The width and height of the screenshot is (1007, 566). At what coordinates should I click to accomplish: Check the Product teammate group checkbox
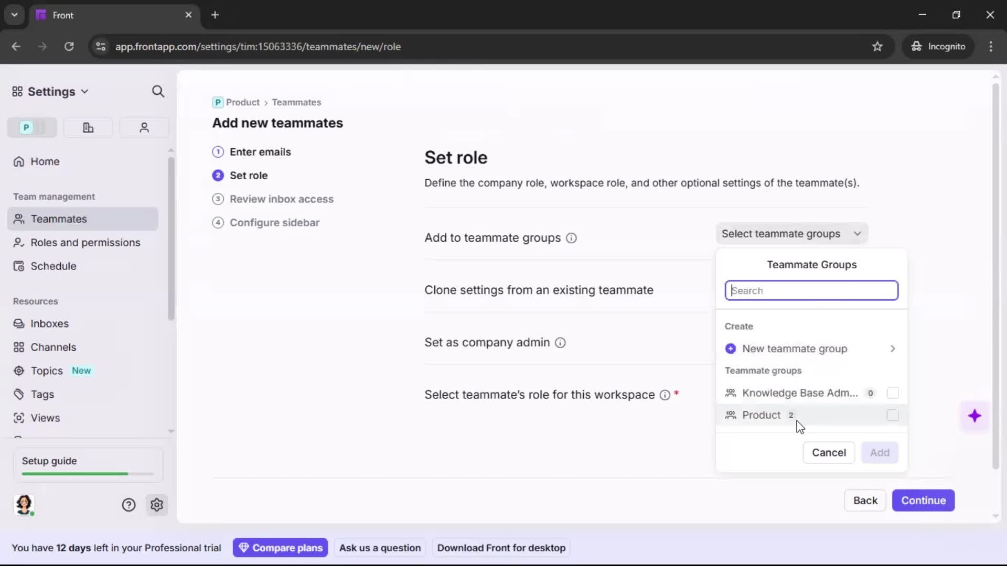(x=892, y=415)
